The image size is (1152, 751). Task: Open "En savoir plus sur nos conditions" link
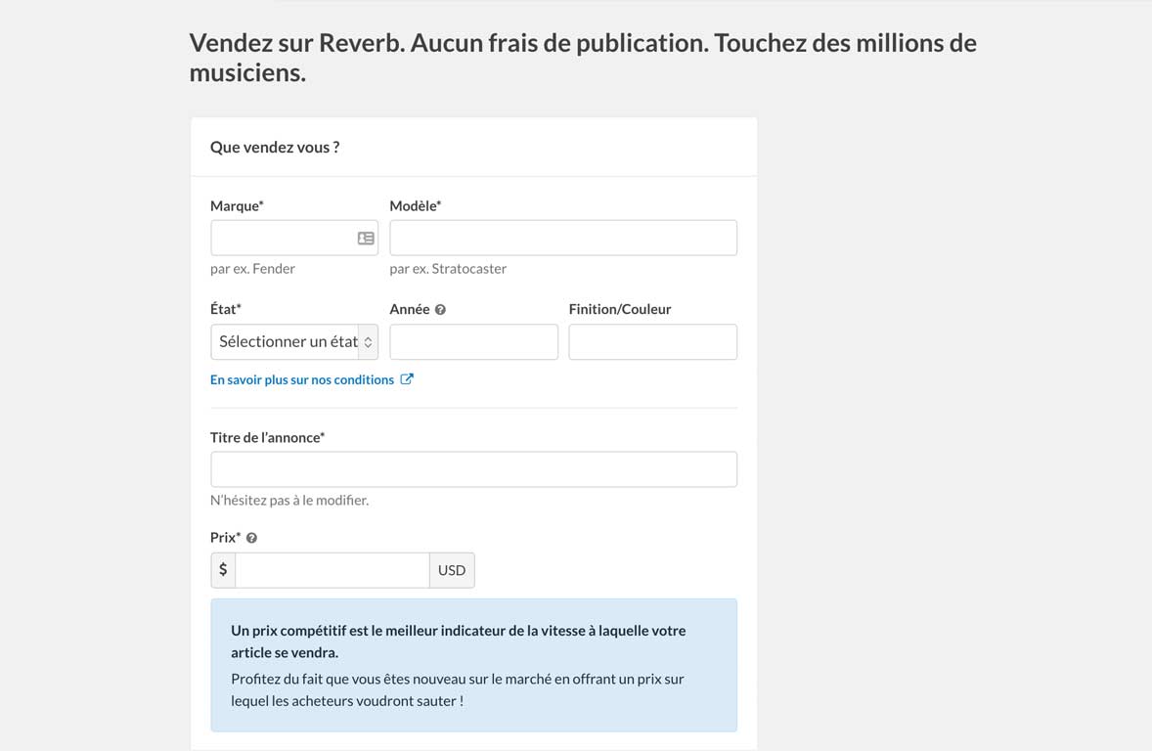(302, 379)
